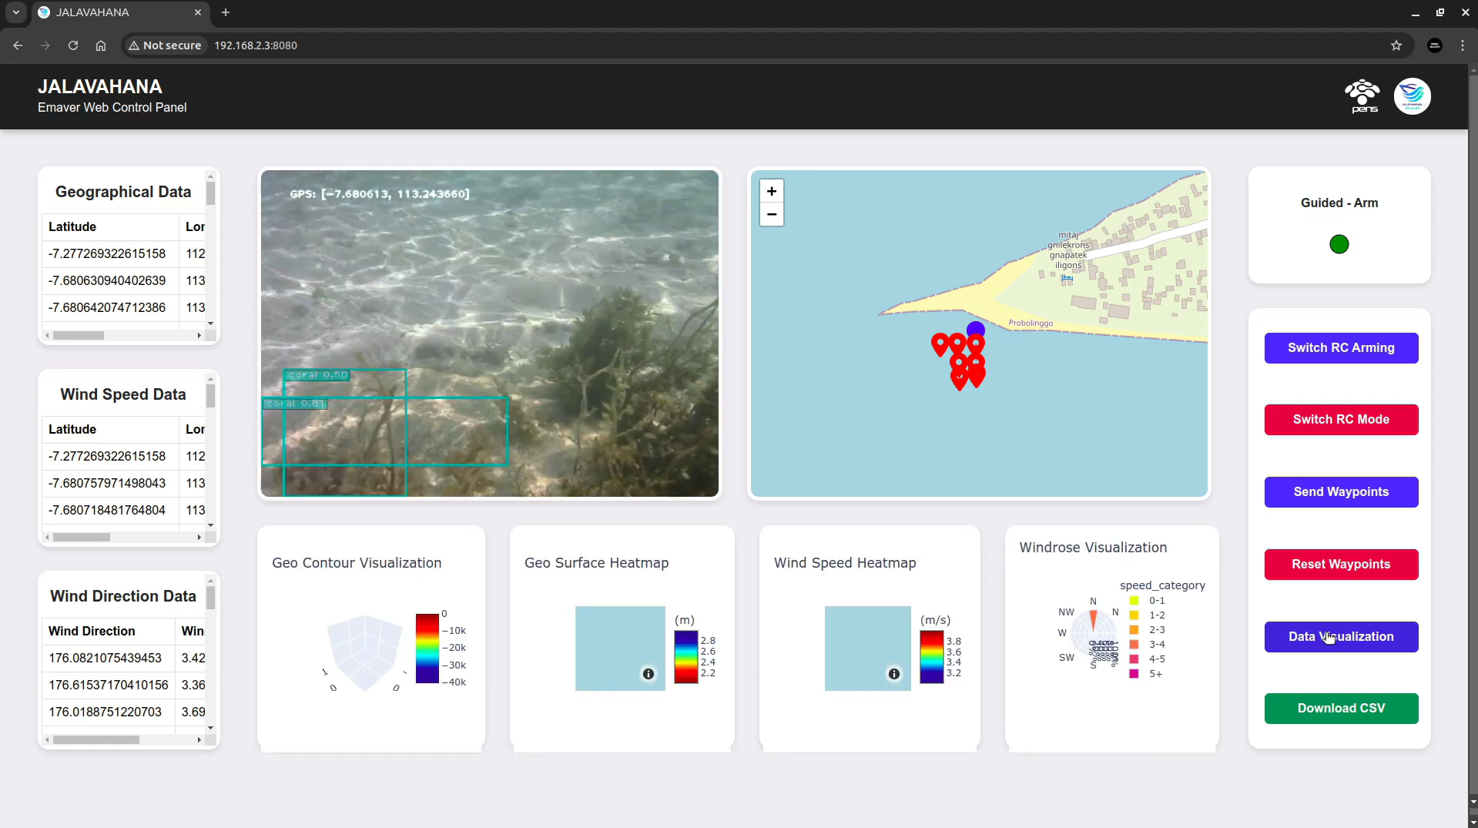1478x828 pixels.
Task: Bookmark this page with star icon
Action: [1396, 45]
